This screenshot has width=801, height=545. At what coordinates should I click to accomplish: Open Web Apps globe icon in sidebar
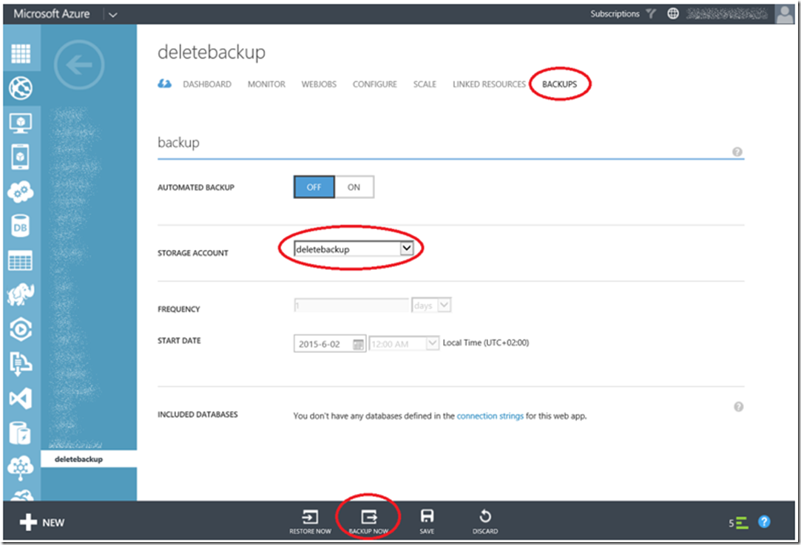21,88
